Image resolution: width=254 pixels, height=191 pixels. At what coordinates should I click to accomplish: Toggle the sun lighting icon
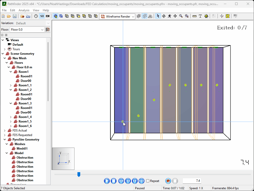coord(150,16)
